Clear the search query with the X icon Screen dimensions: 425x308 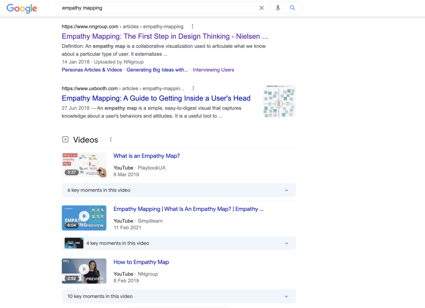coord(261,8)
